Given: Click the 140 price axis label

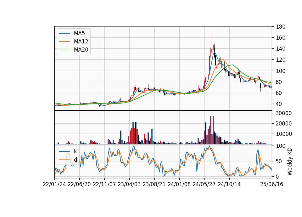Looking at the screenshot, I should coord(281,49).
